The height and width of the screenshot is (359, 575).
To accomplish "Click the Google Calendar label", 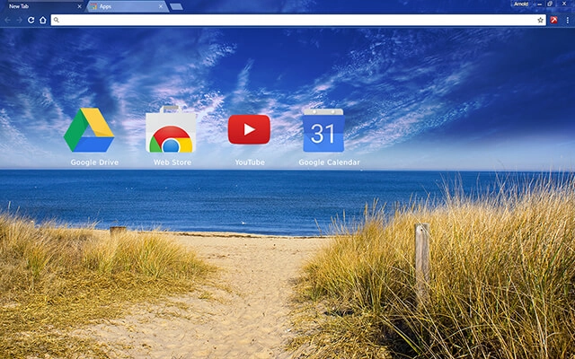I will point(329,162).
